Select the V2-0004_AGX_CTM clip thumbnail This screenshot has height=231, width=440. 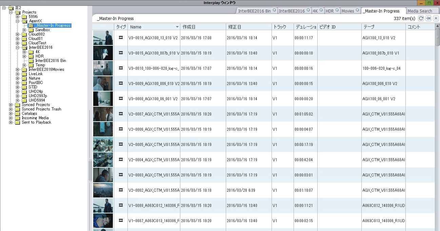[103, 160]
